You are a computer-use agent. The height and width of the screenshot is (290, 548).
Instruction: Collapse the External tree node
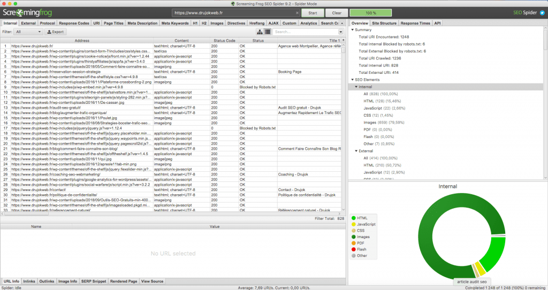(356, 151)
